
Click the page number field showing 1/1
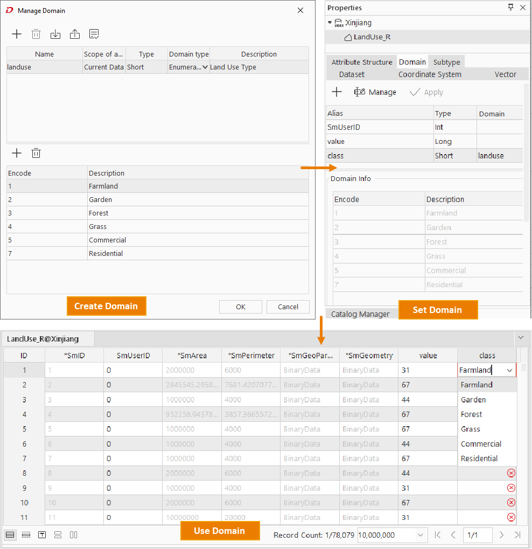click(477, 535)
